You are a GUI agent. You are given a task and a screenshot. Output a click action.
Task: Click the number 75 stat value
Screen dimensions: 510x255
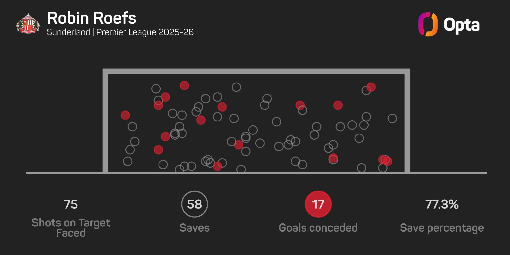click(x=71, y=204)
